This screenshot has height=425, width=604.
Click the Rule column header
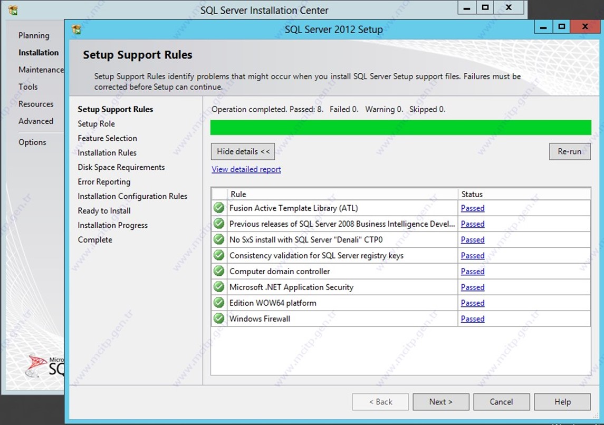(342, 194)
